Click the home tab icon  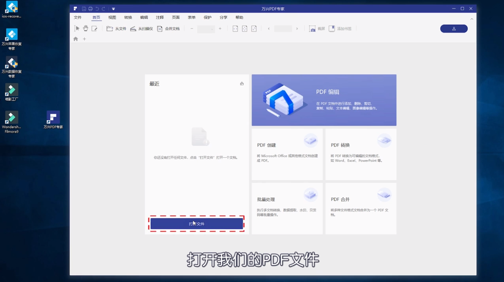pyautogui.click(x=75, y=39)
